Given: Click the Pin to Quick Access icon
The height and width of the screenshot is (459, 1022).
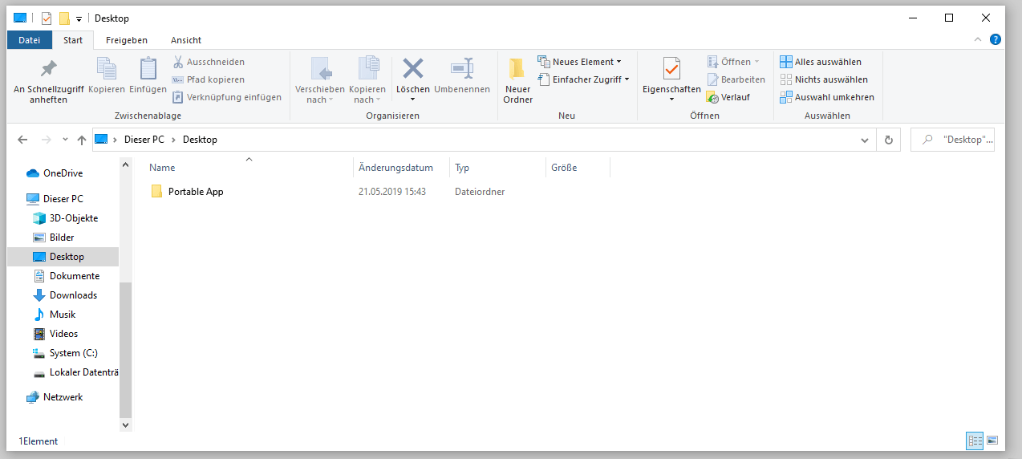Looking at the screenshot, I should click(x=48, y=69).
